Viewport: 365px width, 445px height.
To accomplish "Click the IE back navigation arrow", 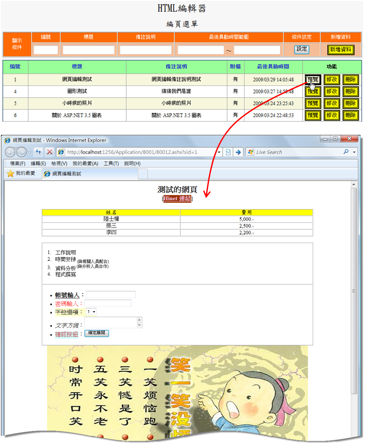I will (x=10, y=152).
